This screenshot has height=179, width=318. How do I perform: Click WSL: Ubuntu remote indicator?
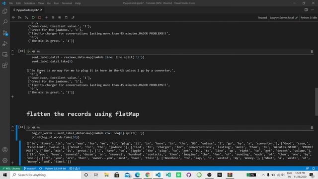coord(11,169)
